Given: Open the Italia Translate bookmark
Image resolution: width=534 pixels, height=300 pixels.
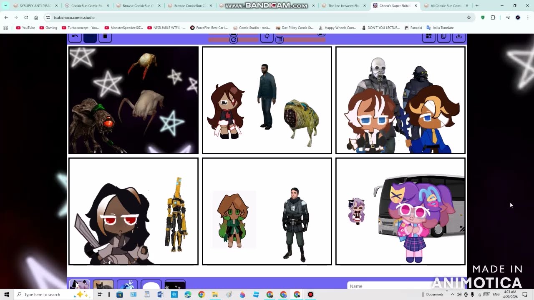Looking at the screenshot, I should click(440, 27).
